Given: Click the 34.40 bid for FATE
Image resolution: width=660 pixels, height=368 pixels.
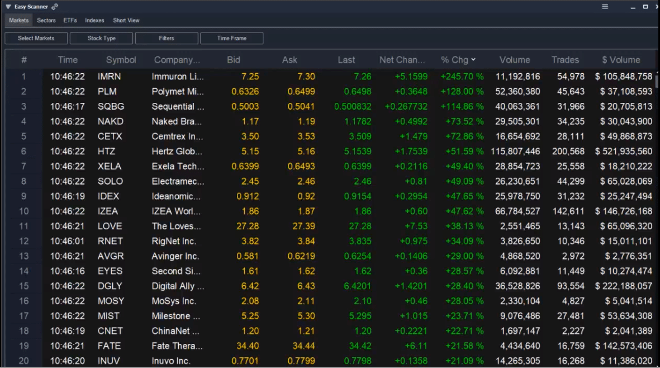Looking at the screenshot, I should pyautogui.click(x=248, y=346).
